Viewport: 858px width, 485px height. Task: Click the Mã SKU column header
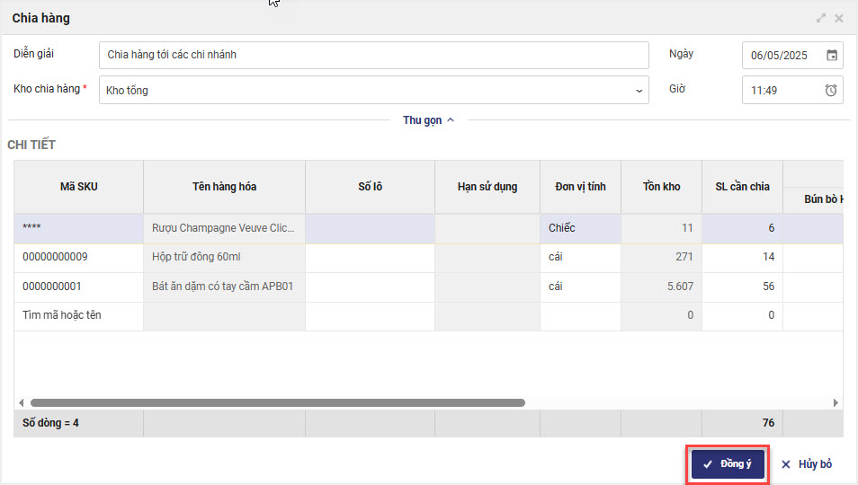78,187
